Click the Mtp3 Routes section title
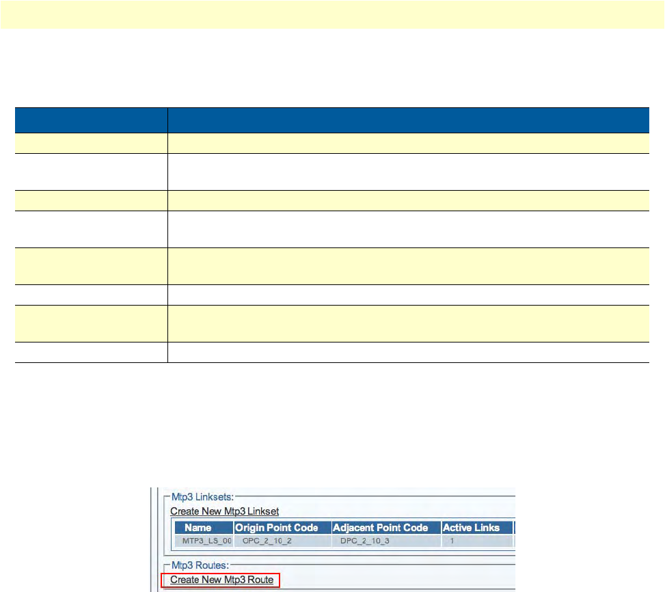 pyautogui.click(x=200, y=565)
